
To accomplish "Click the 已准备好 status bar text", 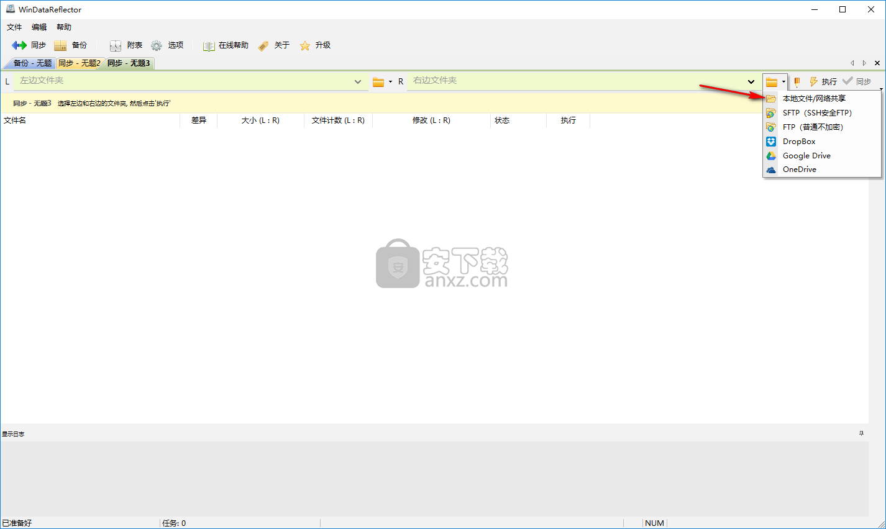I will pyautogui.click(x=17, y=523).
